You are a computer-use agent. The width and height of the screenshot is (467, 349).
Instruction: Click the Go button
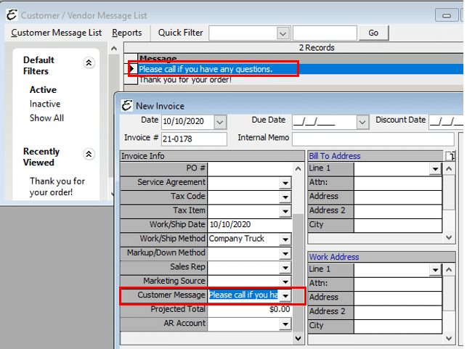click(374, 33)
